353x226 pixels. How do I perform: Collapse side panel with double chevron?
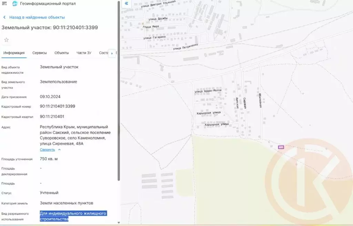(x=126, y=3)
